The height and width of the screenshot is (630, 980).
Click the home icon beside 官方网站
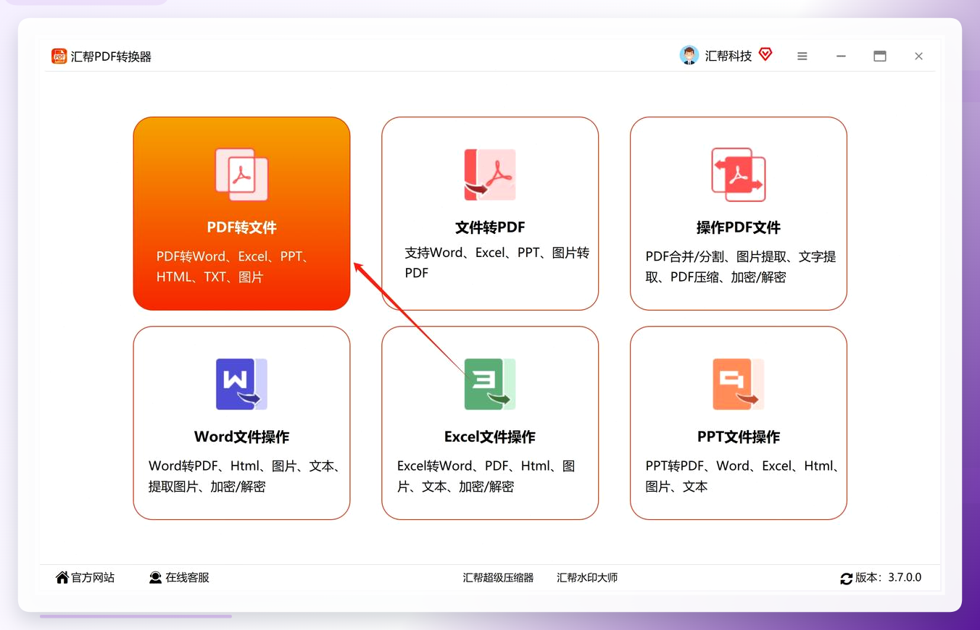pyautogui.click(x=62, y=577)
